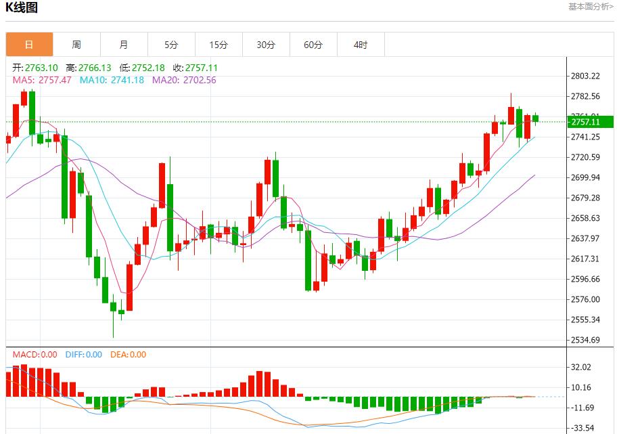The width and height of the screenshot is (619, 434).
Task: Click the MA10 indicator value label
Action: click(x=112, y=80)
